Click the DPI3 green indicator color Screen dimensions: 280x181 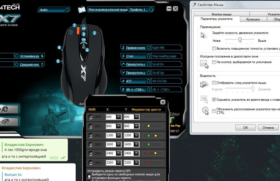pyautogui.click(x=149, y=144)
